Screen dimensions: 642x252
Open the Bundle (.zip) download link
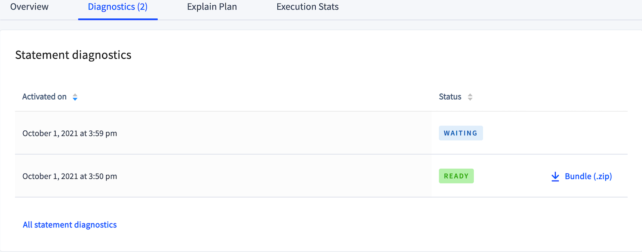tap(588, 176)
